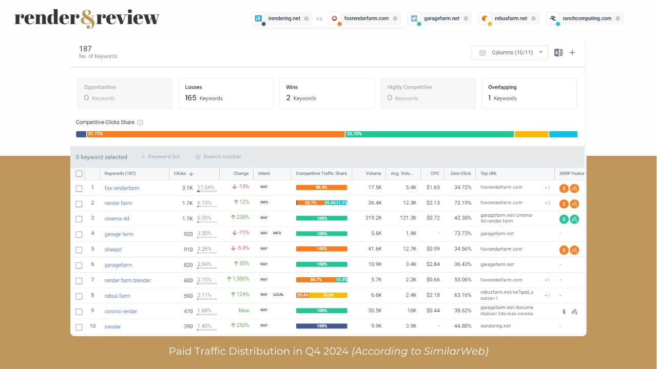Viewport: 657px width, 369px height.
Task: Open the rebus farm keyword link
Action: coord(117,296)
